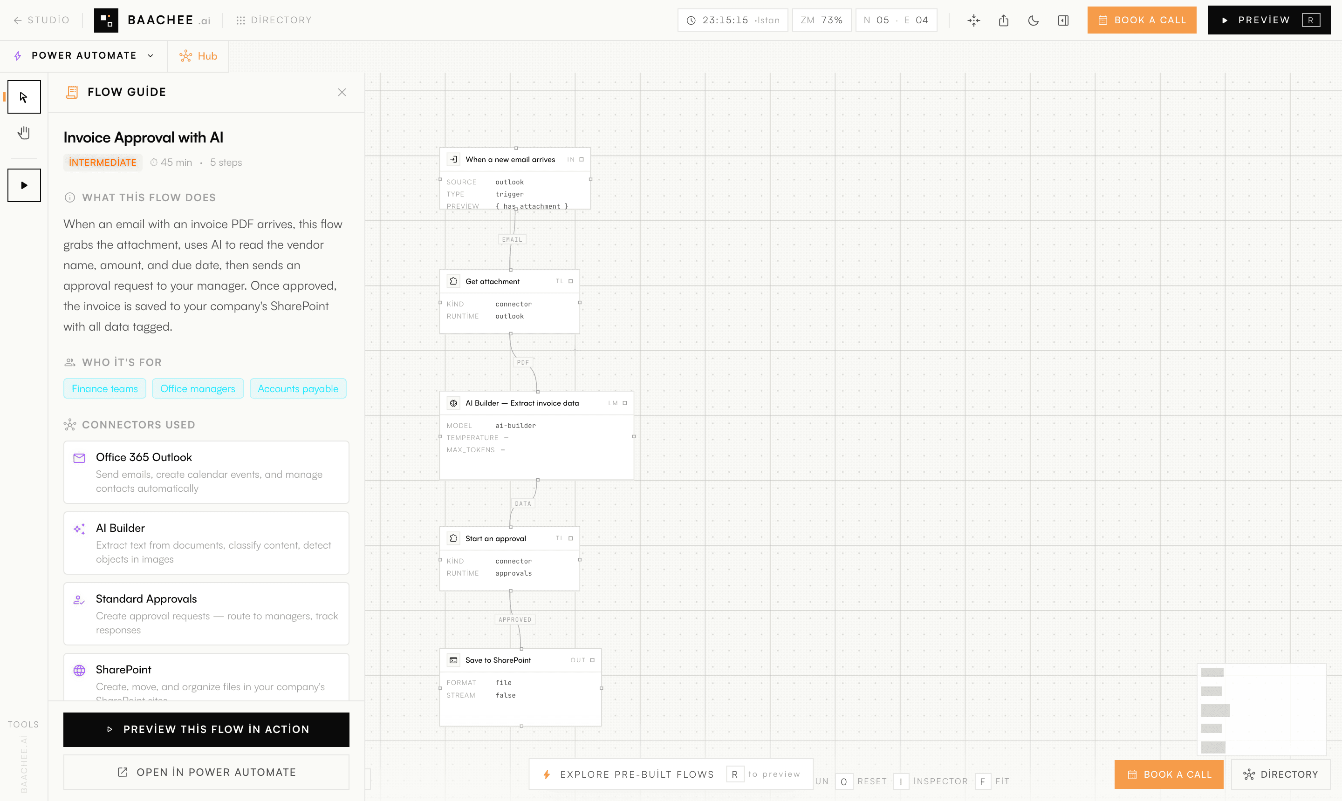Select the Start an approval node title
This screenshot has height=801, width=1342.
point(496,539)
